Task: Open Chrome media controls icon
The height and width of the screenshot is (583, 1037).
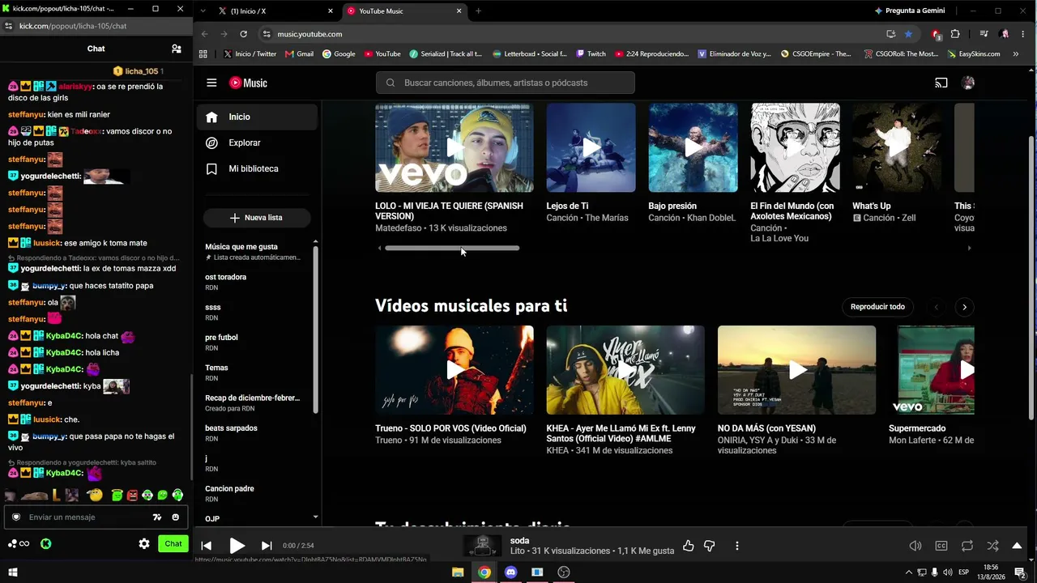Action: click(984, 34)
